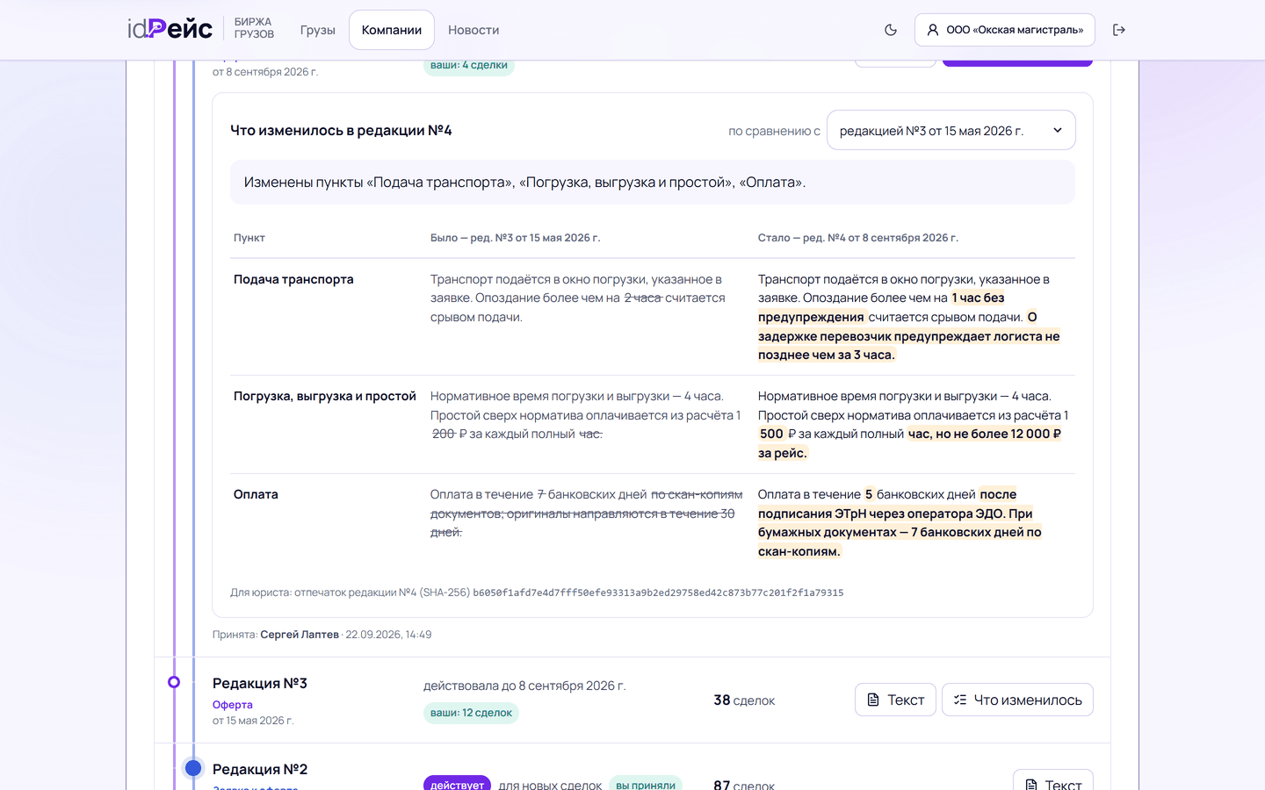Click the struck-through «2 часа» text
Screen dimensions: 1265x790
click(643, 298)
